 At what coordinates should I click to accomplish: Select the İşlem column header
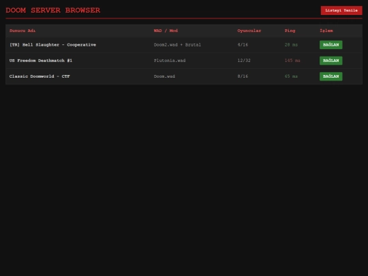326,31
